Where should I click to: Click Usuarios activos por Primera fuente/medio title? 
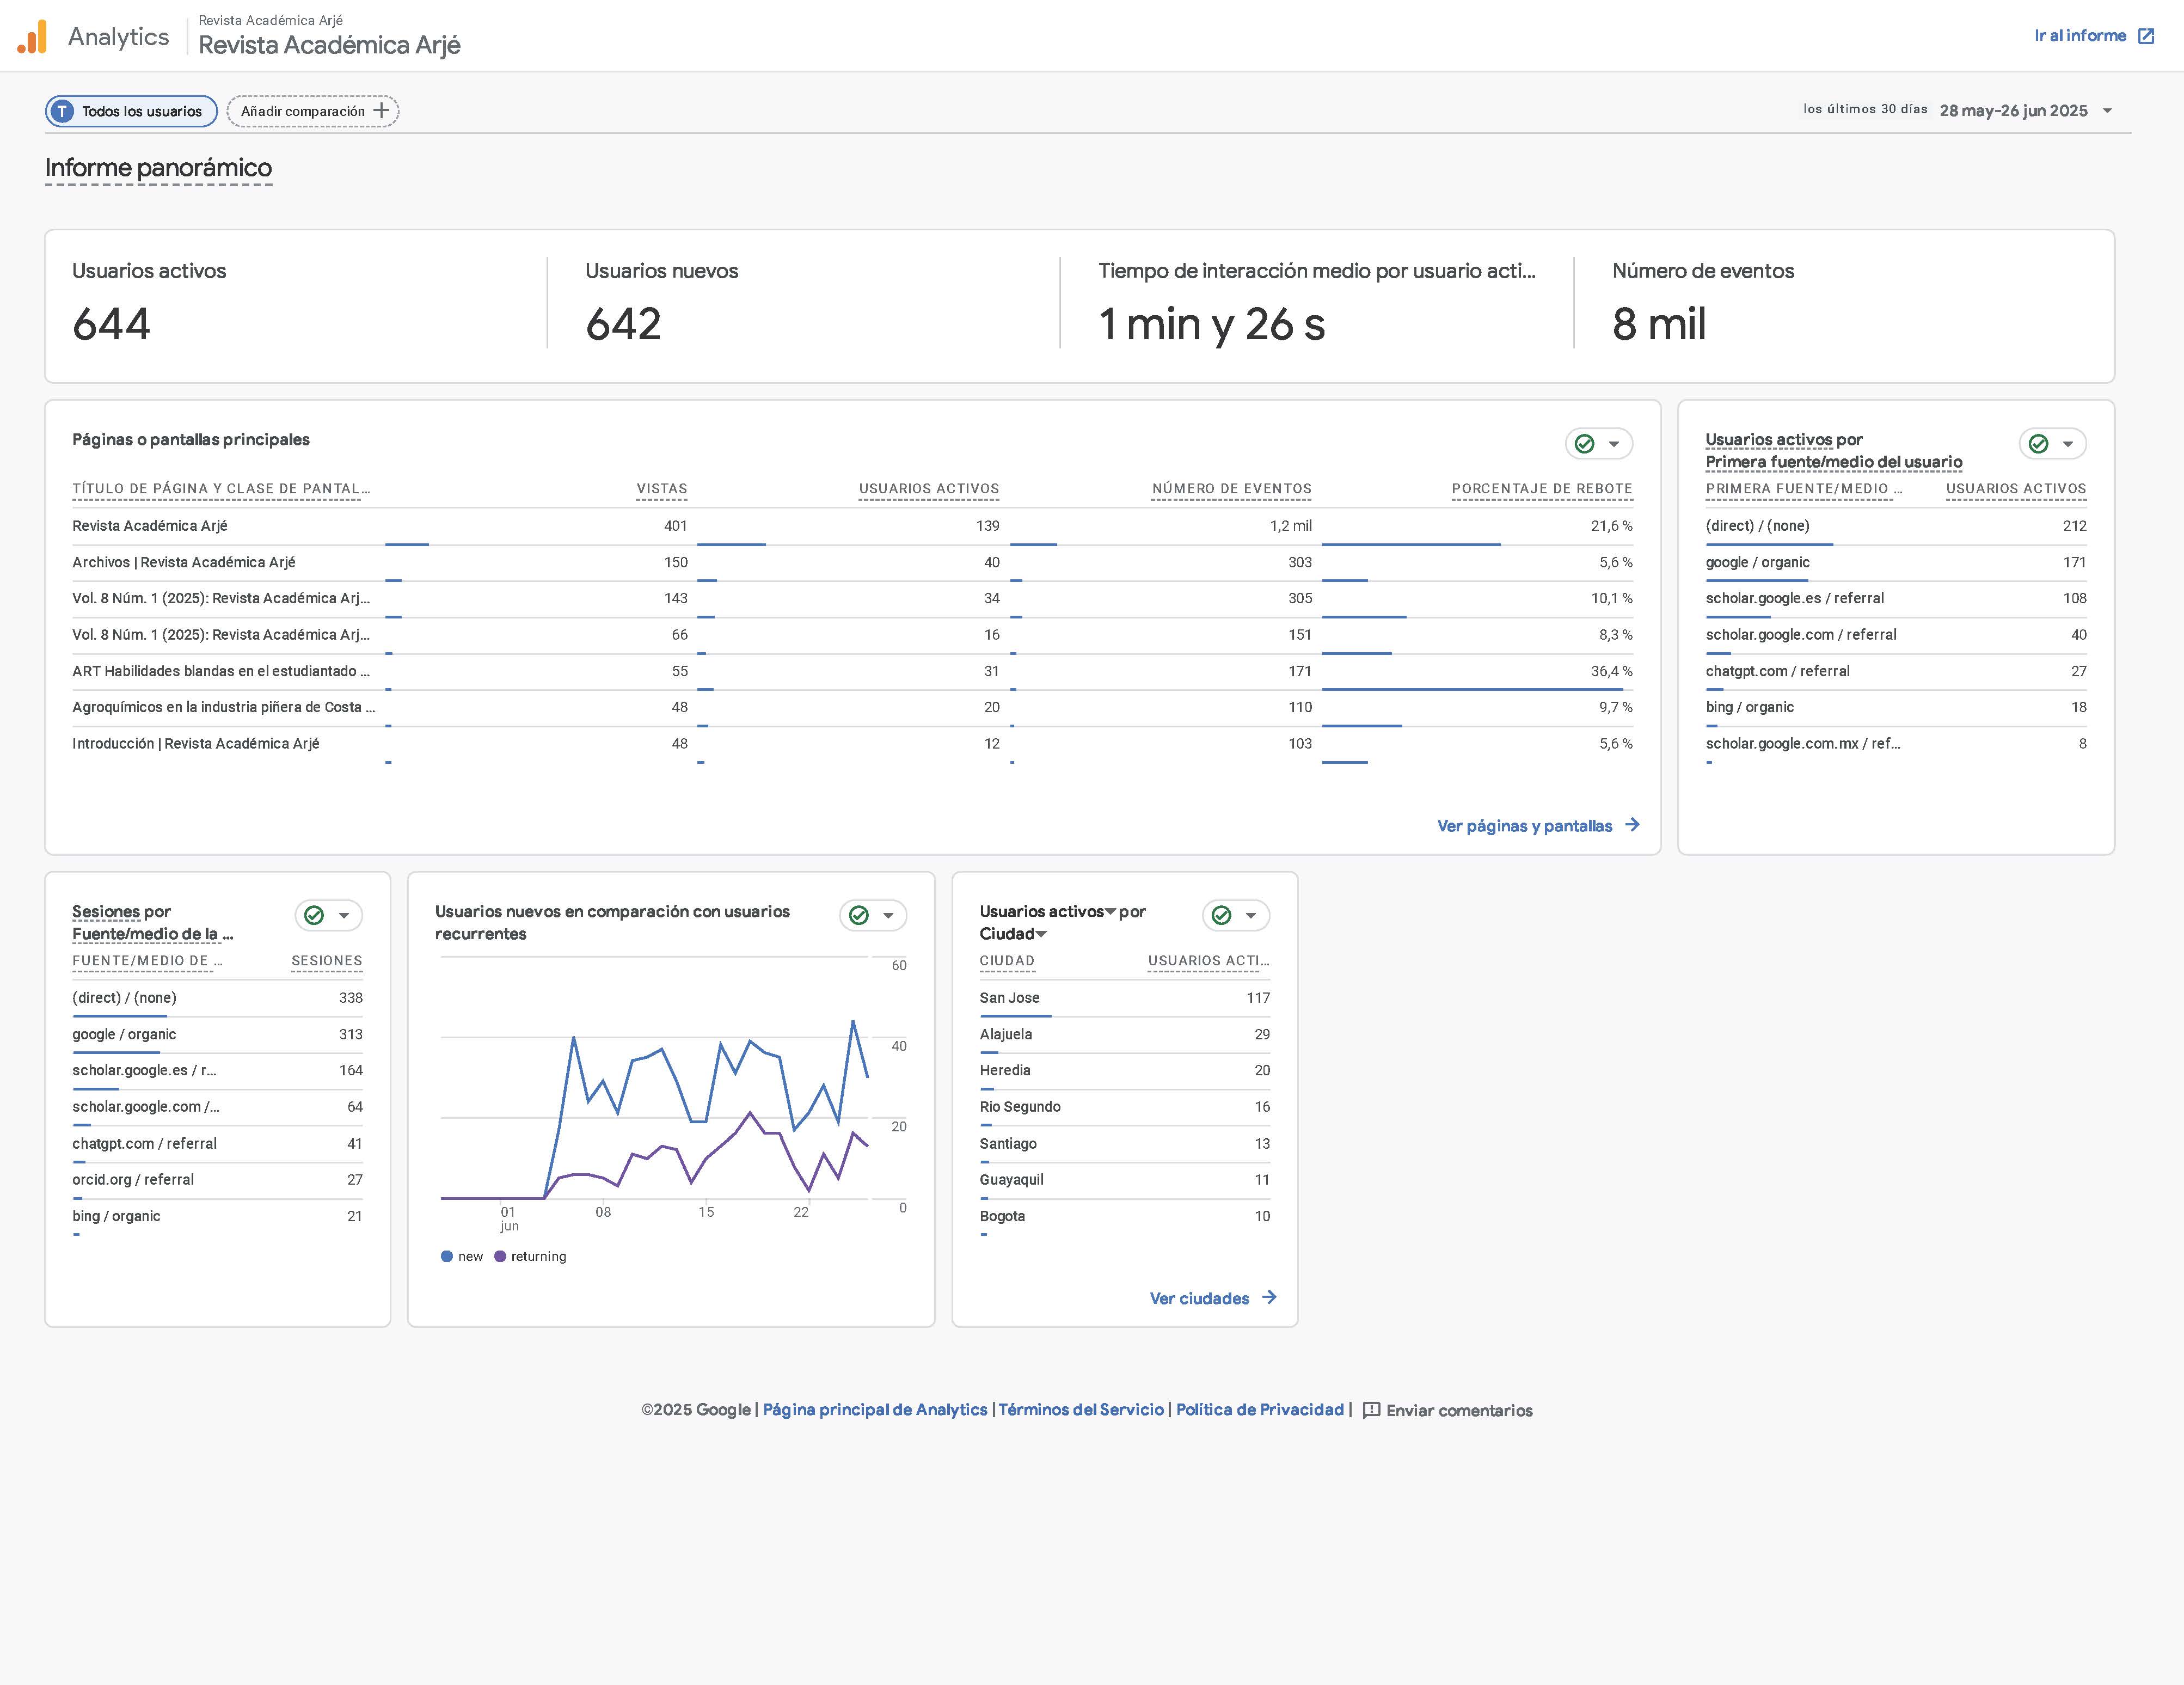pyautogui.click(x=1834, y=450)
